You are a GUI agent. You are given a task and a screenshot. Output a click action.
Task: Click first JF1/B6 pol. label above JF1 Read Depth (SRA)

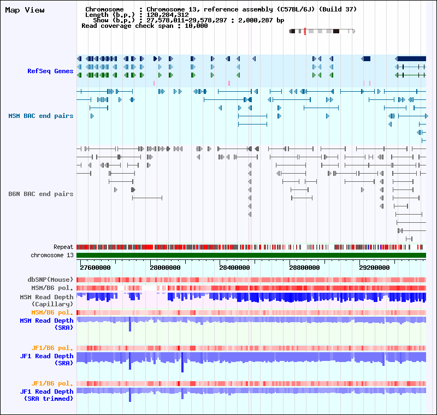click(x=52, y=348)
